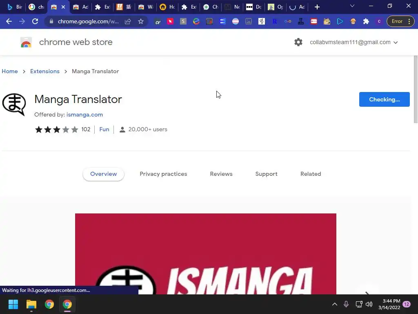Click the address bar URL field
Viewport: 418px width, 314px height.
(x=88, y=21)
